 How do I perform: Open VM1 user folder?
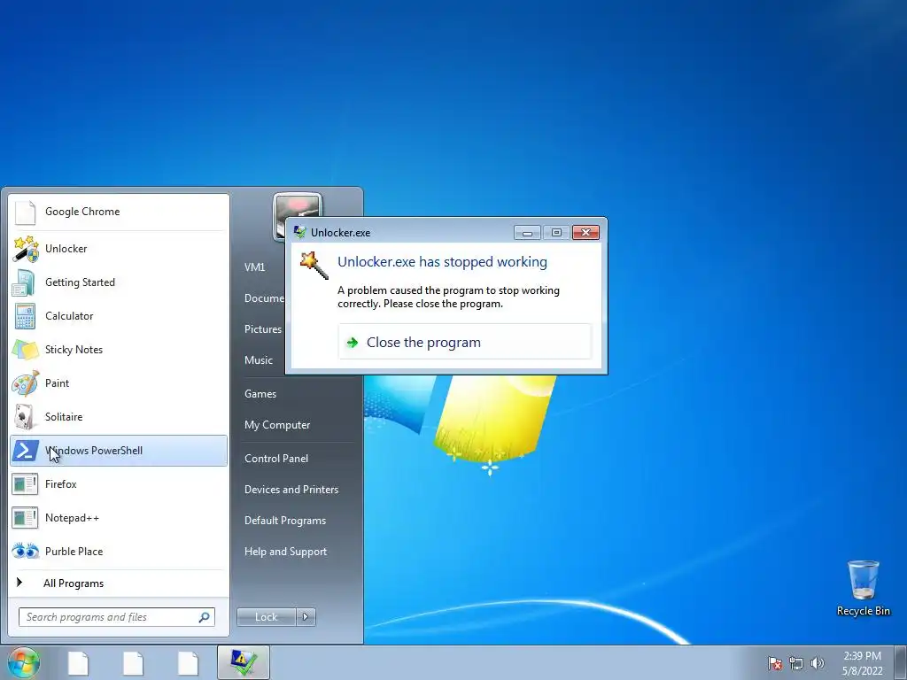point(254,267)
